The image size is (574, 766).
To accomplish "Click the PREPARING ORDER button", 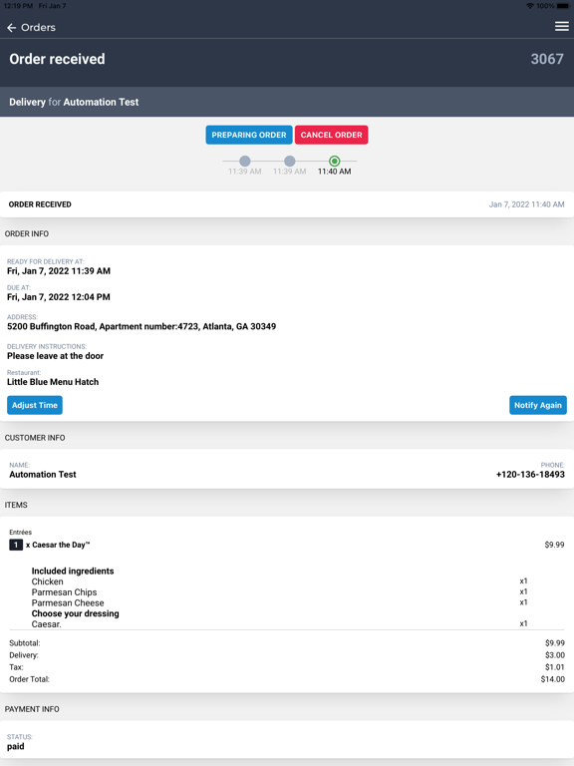I will pos(249,135).
